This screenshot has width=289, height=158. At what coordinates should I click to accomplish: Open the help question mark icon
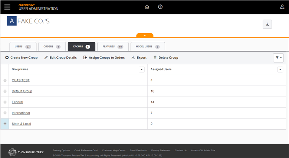160,7
